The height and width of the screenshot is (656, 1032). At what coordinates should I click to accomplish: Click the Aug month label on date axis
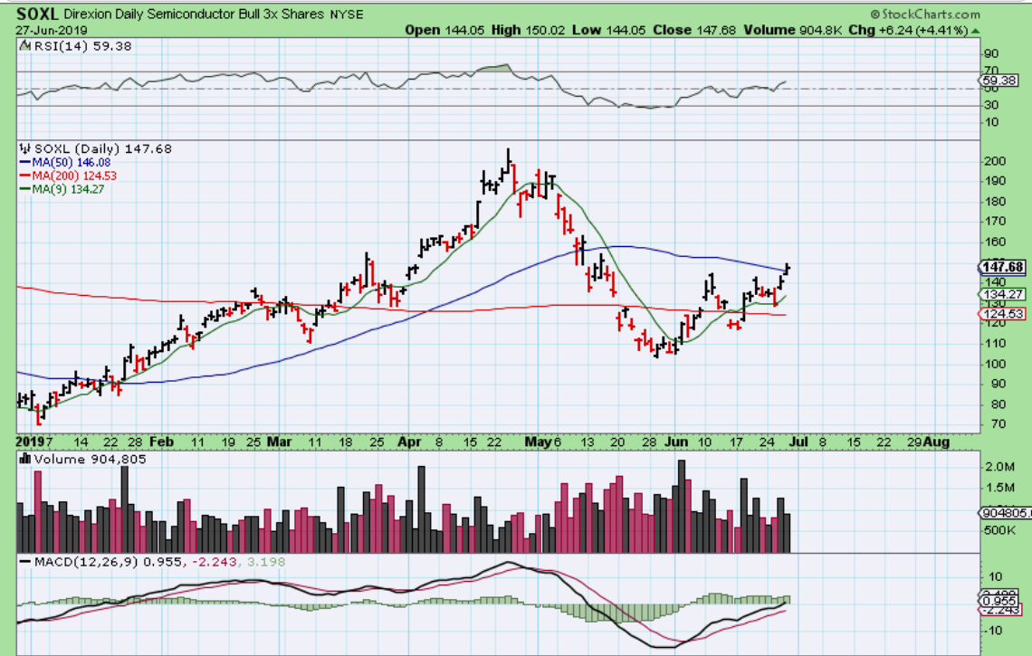(x=936, y=442)
